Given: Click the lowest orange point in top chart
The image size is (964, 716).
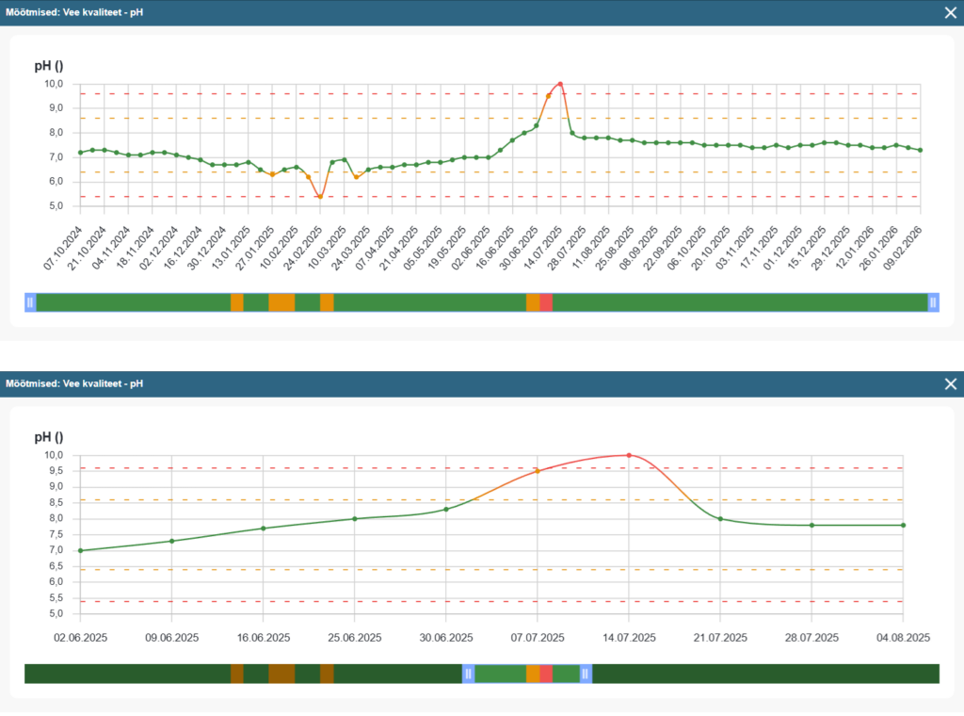Looking at the screenshot, I should pos(320,196).
